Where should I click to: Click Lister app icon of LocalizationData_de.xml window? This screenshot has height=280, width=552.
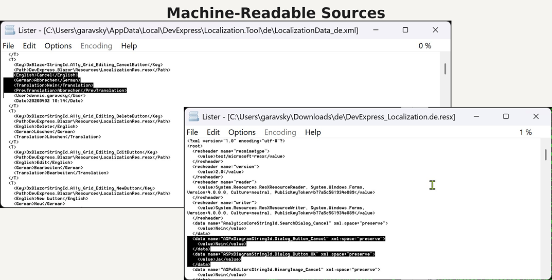(10, 30)
